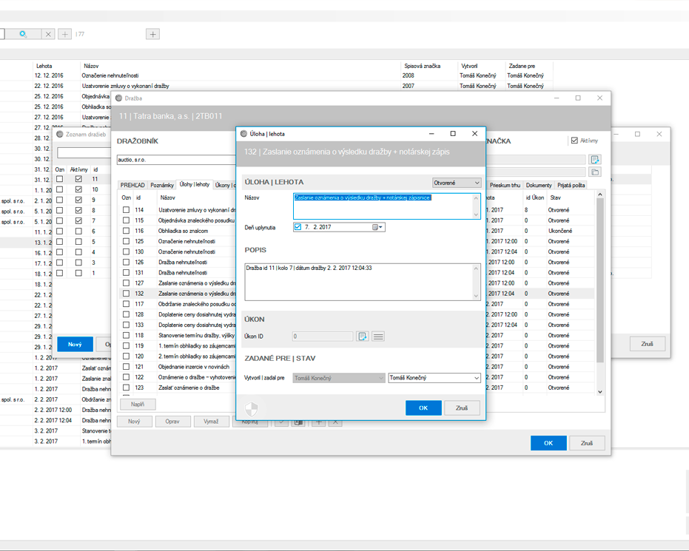Check the Ozn box for task 123
Viewport: 689px width, 551px height.
click(x=126, y=388)
